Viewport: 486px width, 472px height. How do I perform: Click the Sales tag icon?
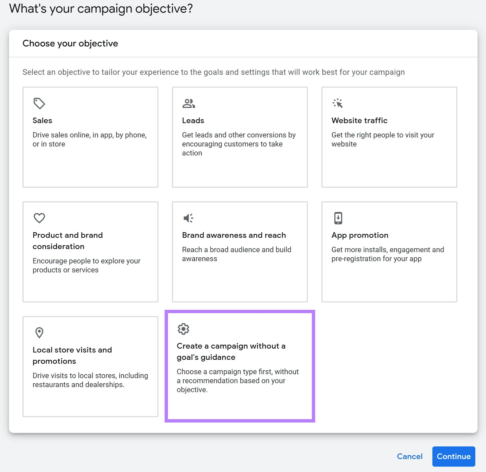pos(39,103)
